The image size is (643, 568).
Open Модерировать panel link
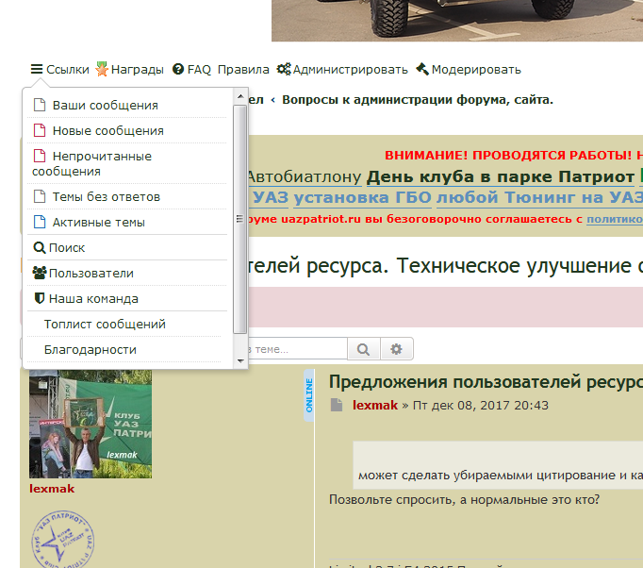[x=468, y=70]
